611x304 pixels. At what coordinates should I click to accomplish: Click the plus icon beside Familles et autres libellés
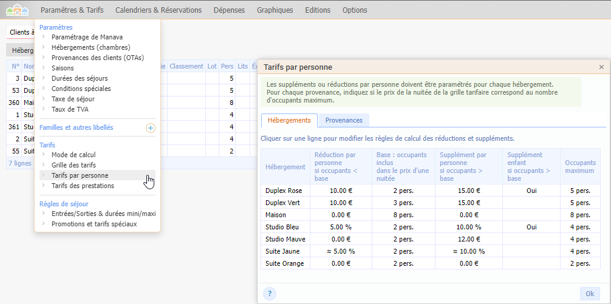(x=151, y=128)
